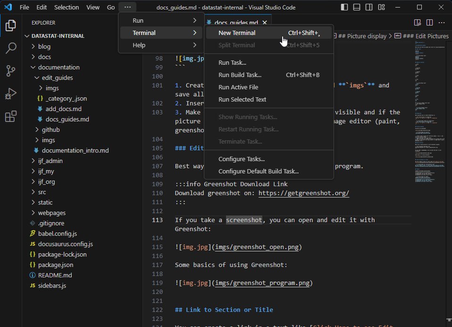Follow the getgreenshot.org link in editor
Viewport: 452px width, 327px height.
click(x=304, y=193)
